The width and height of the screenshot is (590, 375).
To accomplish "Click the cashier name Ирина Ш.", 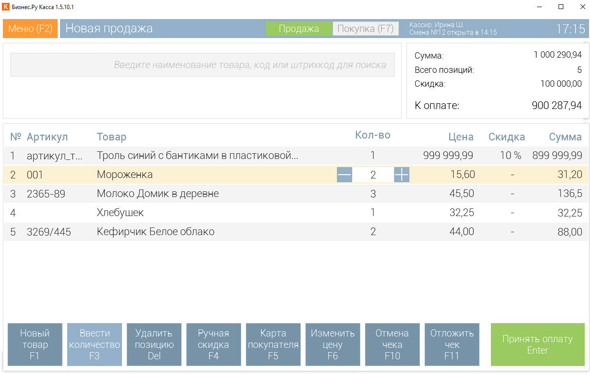I will pyautogui.click(x=449, y=25).
